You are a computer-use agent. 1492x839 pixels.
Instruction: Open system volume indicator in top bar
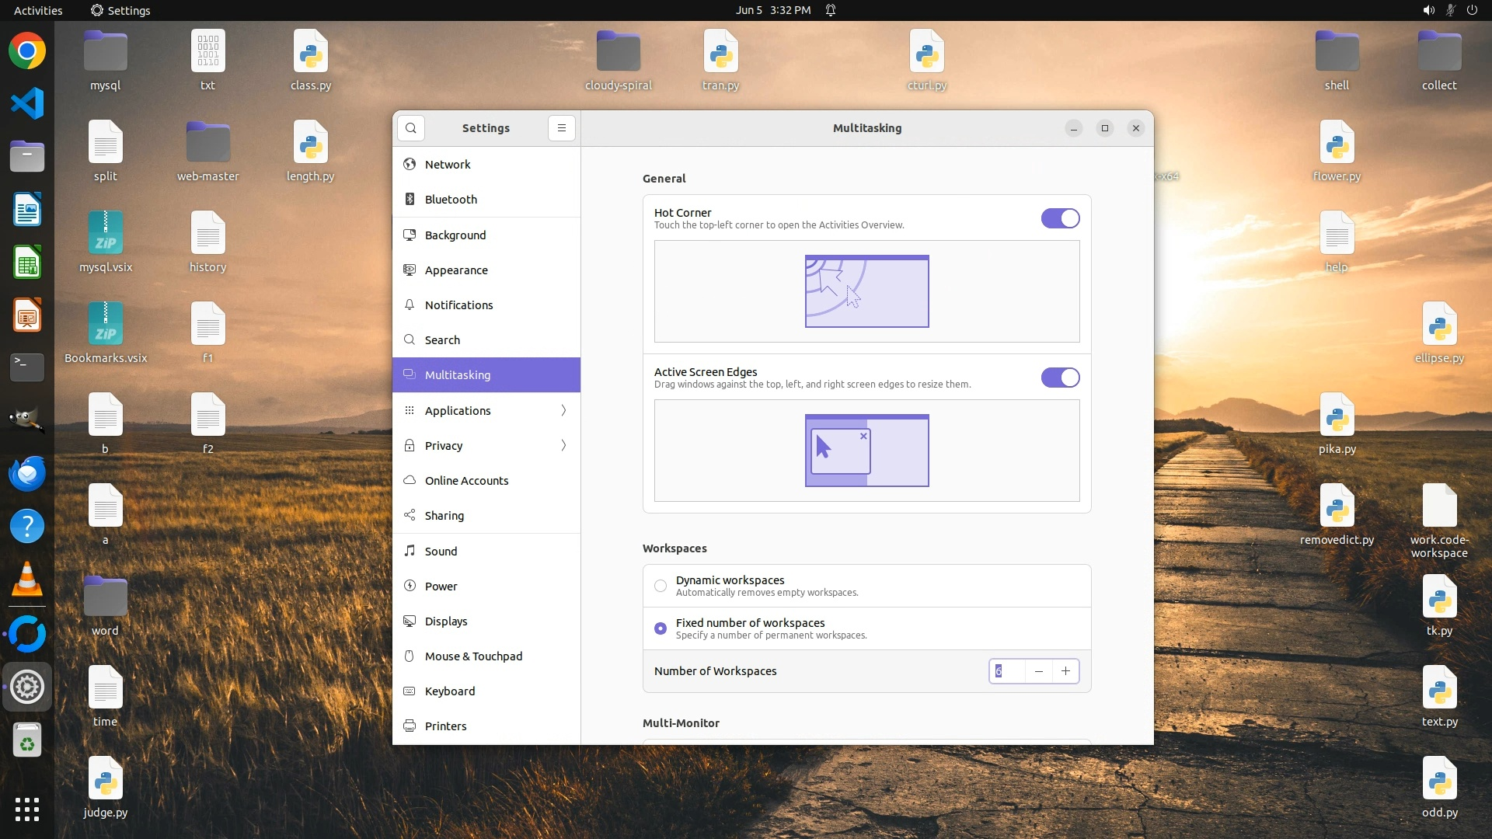[1428, 10]
